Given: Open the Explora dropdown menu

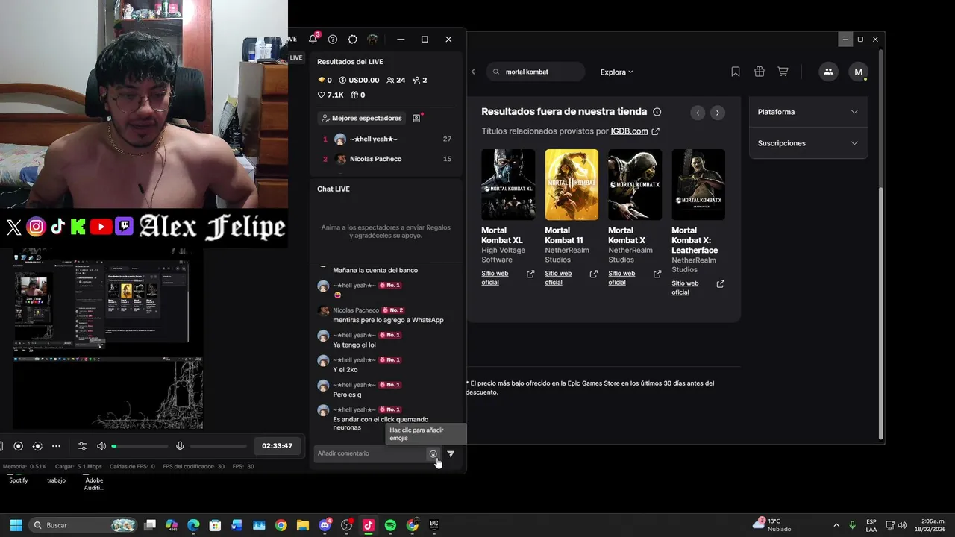Looking at the screenshot, I should click(x=616, y=72).
